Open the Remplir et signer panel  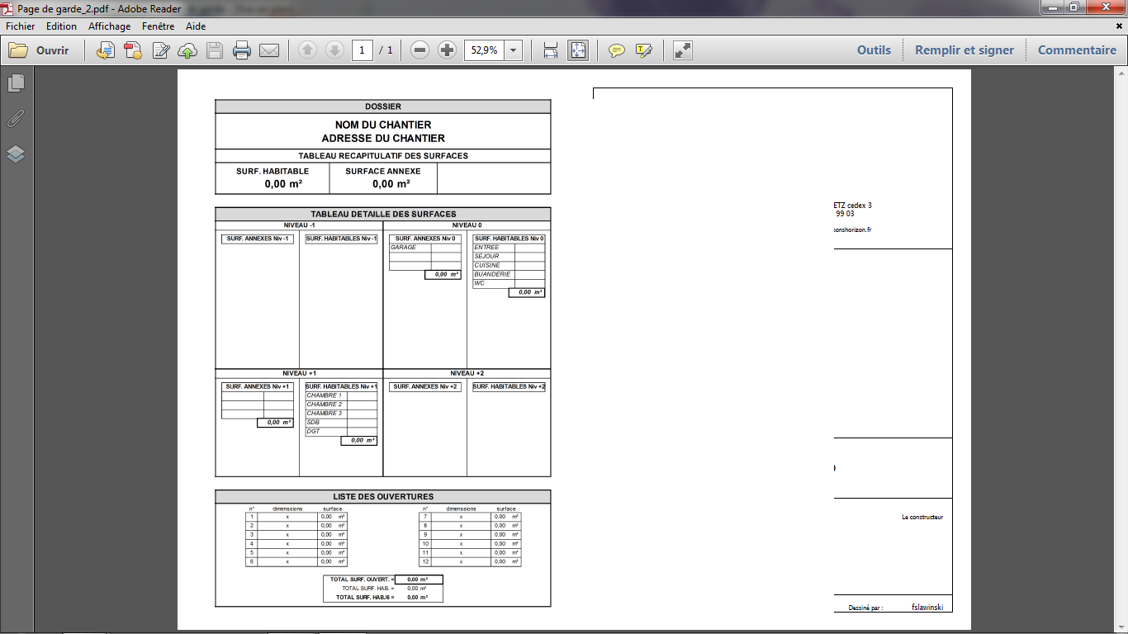pyautogui.click(x=964, y=50)
